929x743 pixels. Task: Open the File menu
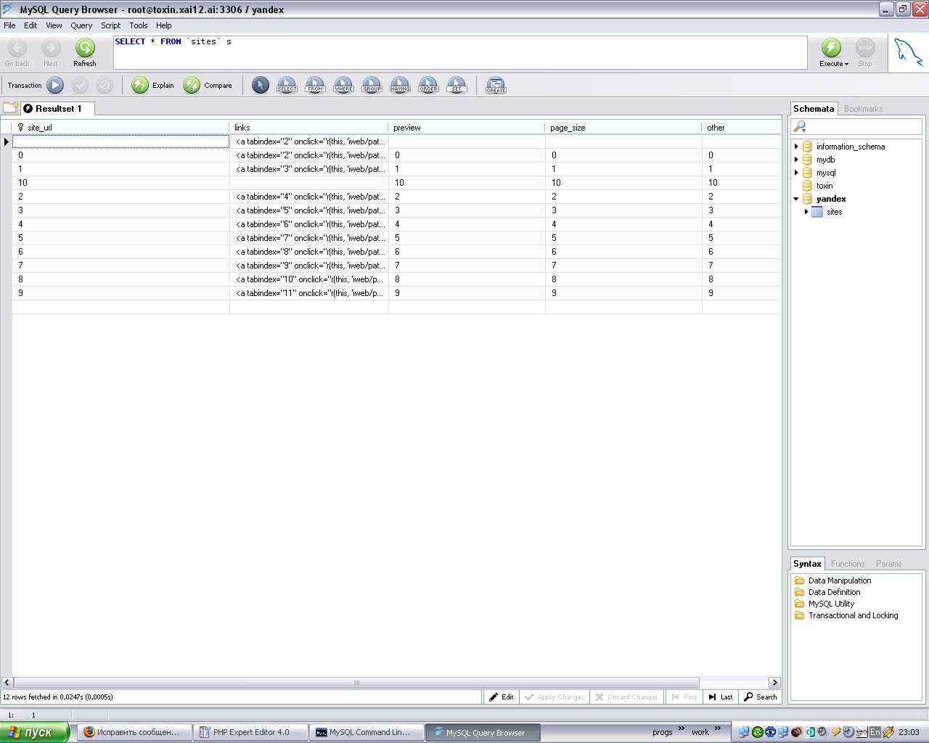coord(9,25)
